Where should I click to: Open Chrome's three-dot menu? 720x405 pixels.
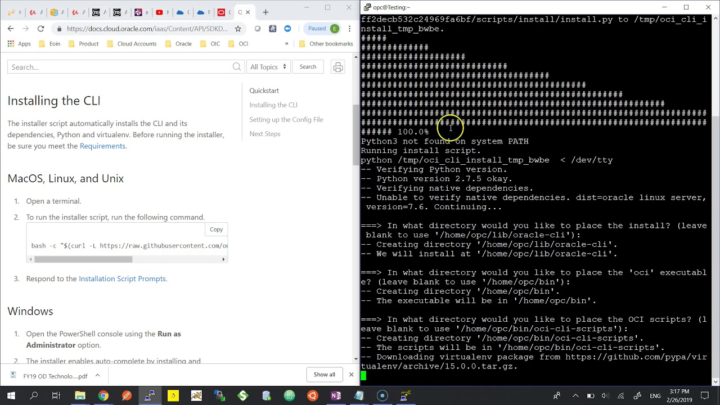(x=350, y=29)
